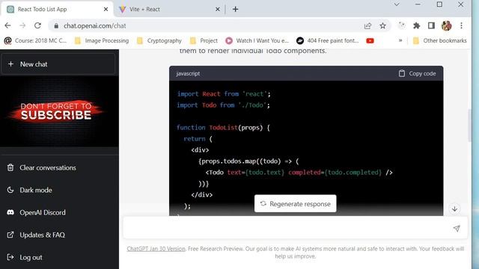The width and height of the screenshot is (479, 269).
Task: Click Log out text
Action: [31, 257]
